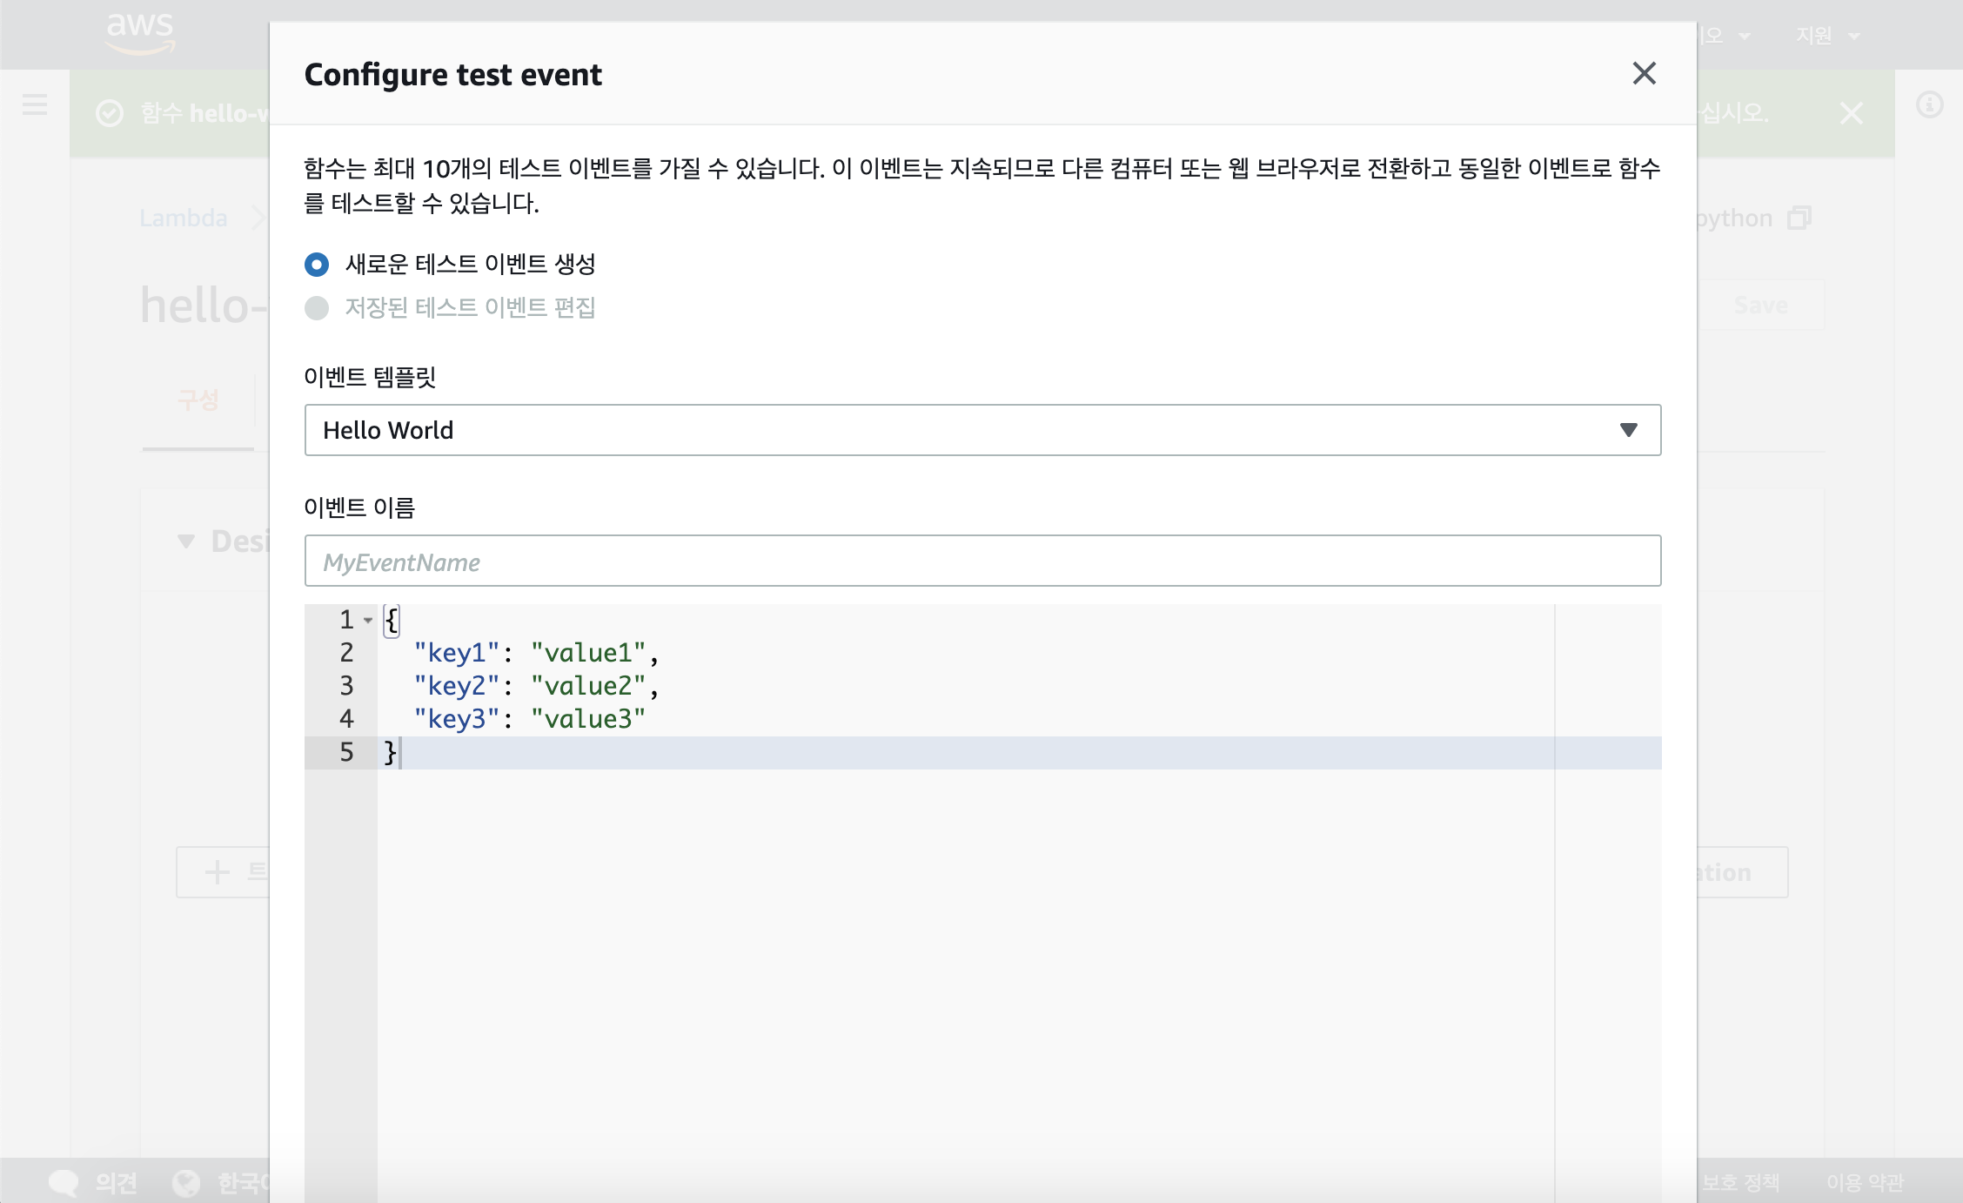The width and height of the screenshot is (1963, 1203).
Task: Open the Hello World event template dropdown
Action: click(982, 430)
